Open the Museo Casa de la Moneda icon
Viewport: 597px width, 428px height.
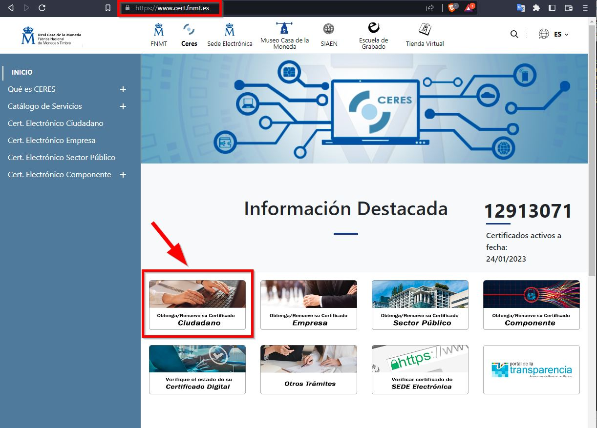coord(285,34)
